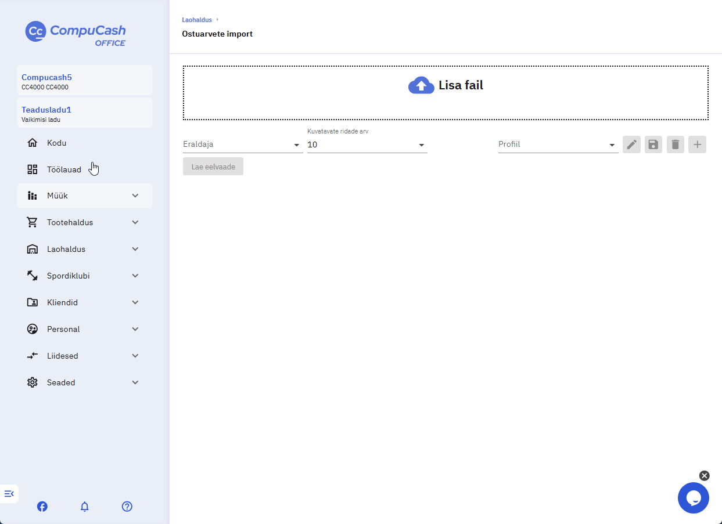
Task: Click the Lisa fail upload area
Action: point(446,93)
